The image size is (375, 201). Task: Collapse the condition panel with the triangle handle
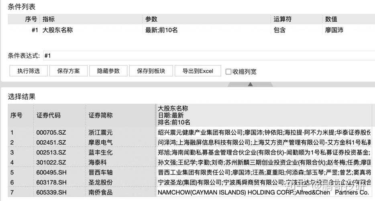pos(250,84)
